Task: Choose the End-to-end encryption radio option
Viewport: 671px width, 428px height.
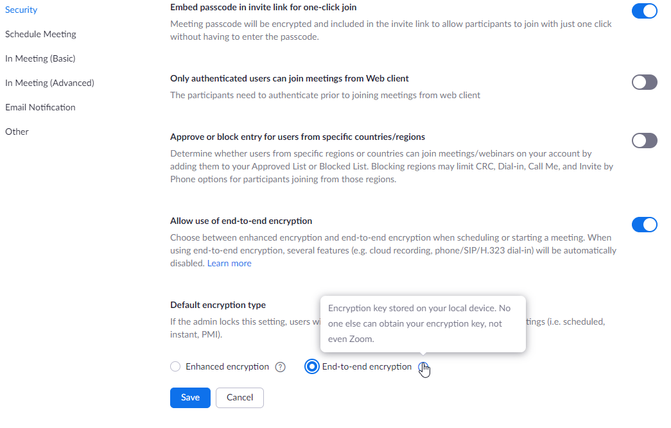Action: pyautogui.click(x=312, y=367)
